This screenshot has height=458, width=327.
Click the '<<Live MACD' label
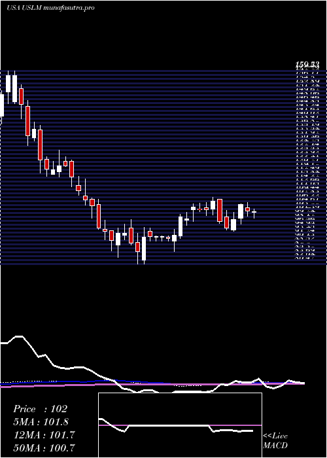pyautogui.click(x=275, y=441)
